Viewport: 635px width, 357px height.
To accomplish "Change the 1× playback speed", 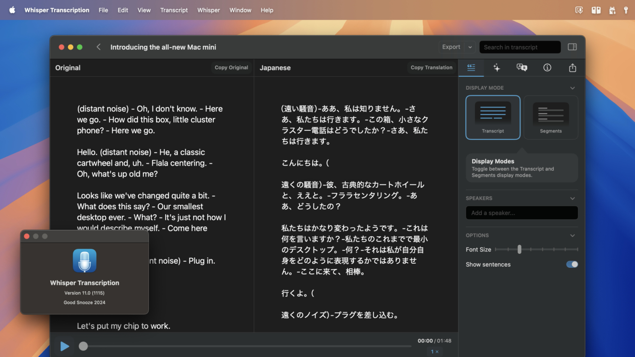I will pyautogui.click(x=435, y=352).
